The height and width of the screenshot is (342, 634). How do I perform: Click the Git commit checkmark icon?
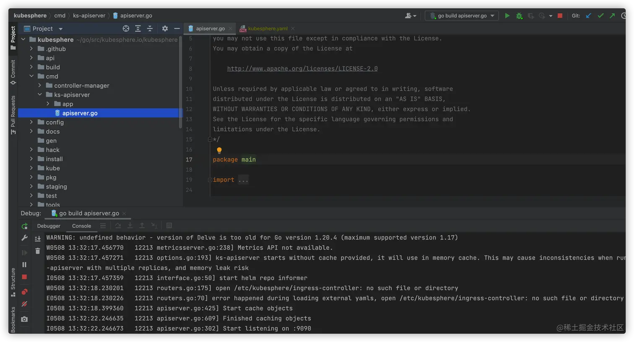600,16
